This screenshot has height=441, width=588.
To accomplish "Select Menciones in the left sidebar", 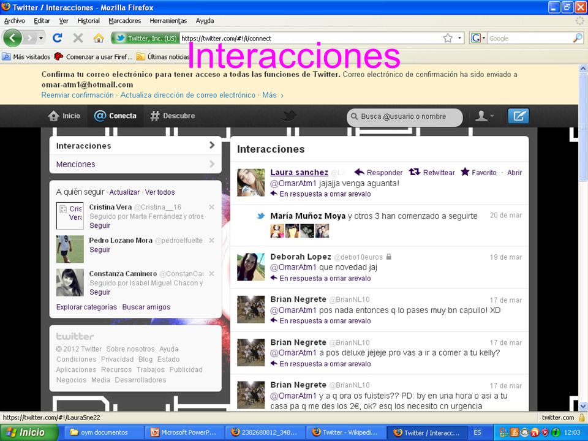I will (135, 164).
